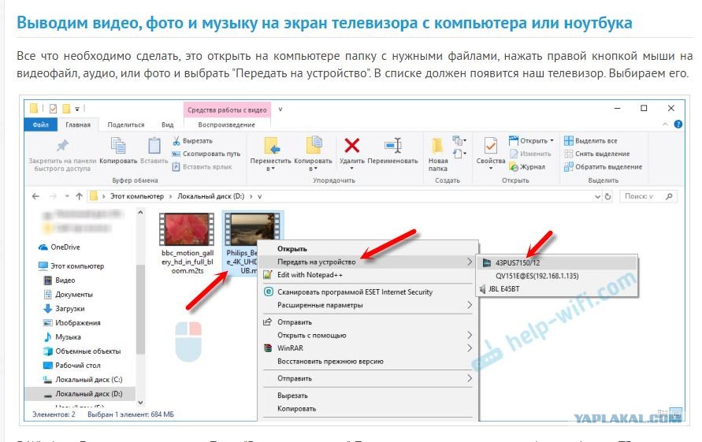702x442 pixels.
Task: Click Локальный диск (D:) in address breadcrumb
Action: coord(211,196)
